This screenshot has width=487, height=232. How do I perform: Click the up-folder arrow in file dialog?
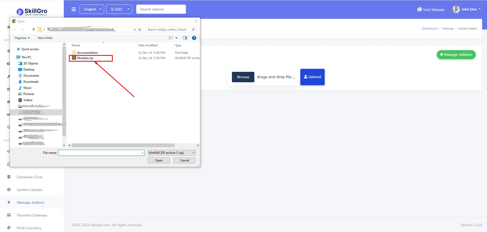(34, 30)
